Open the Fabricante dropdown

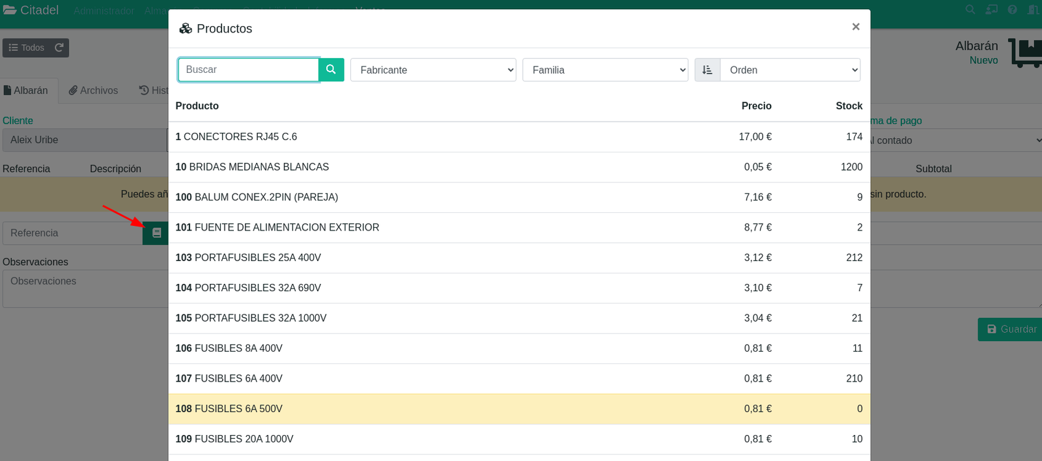pos(433,70)
